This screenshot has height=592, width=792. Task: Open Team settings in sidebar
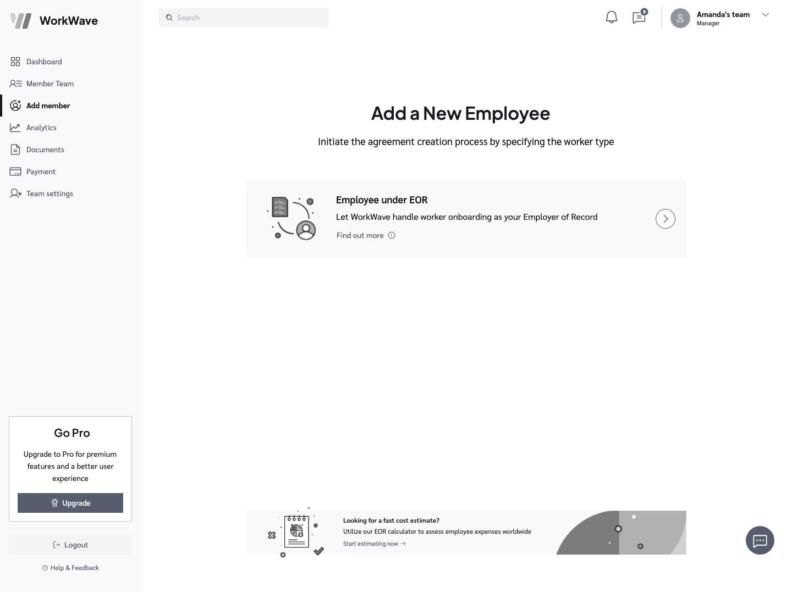pyautogui.click(x=50, y=193)
